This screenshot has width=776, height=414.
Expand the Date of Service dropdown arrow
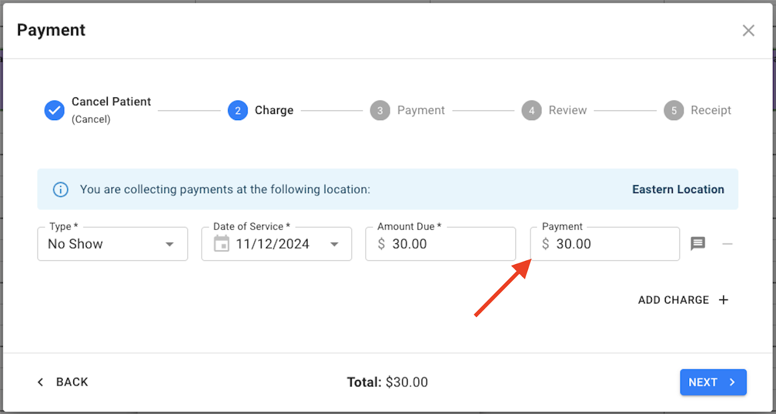click(x=334, y=244)
